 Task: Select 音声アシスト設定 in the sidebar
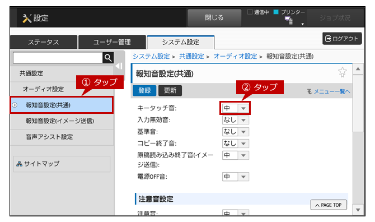point(62,137)
